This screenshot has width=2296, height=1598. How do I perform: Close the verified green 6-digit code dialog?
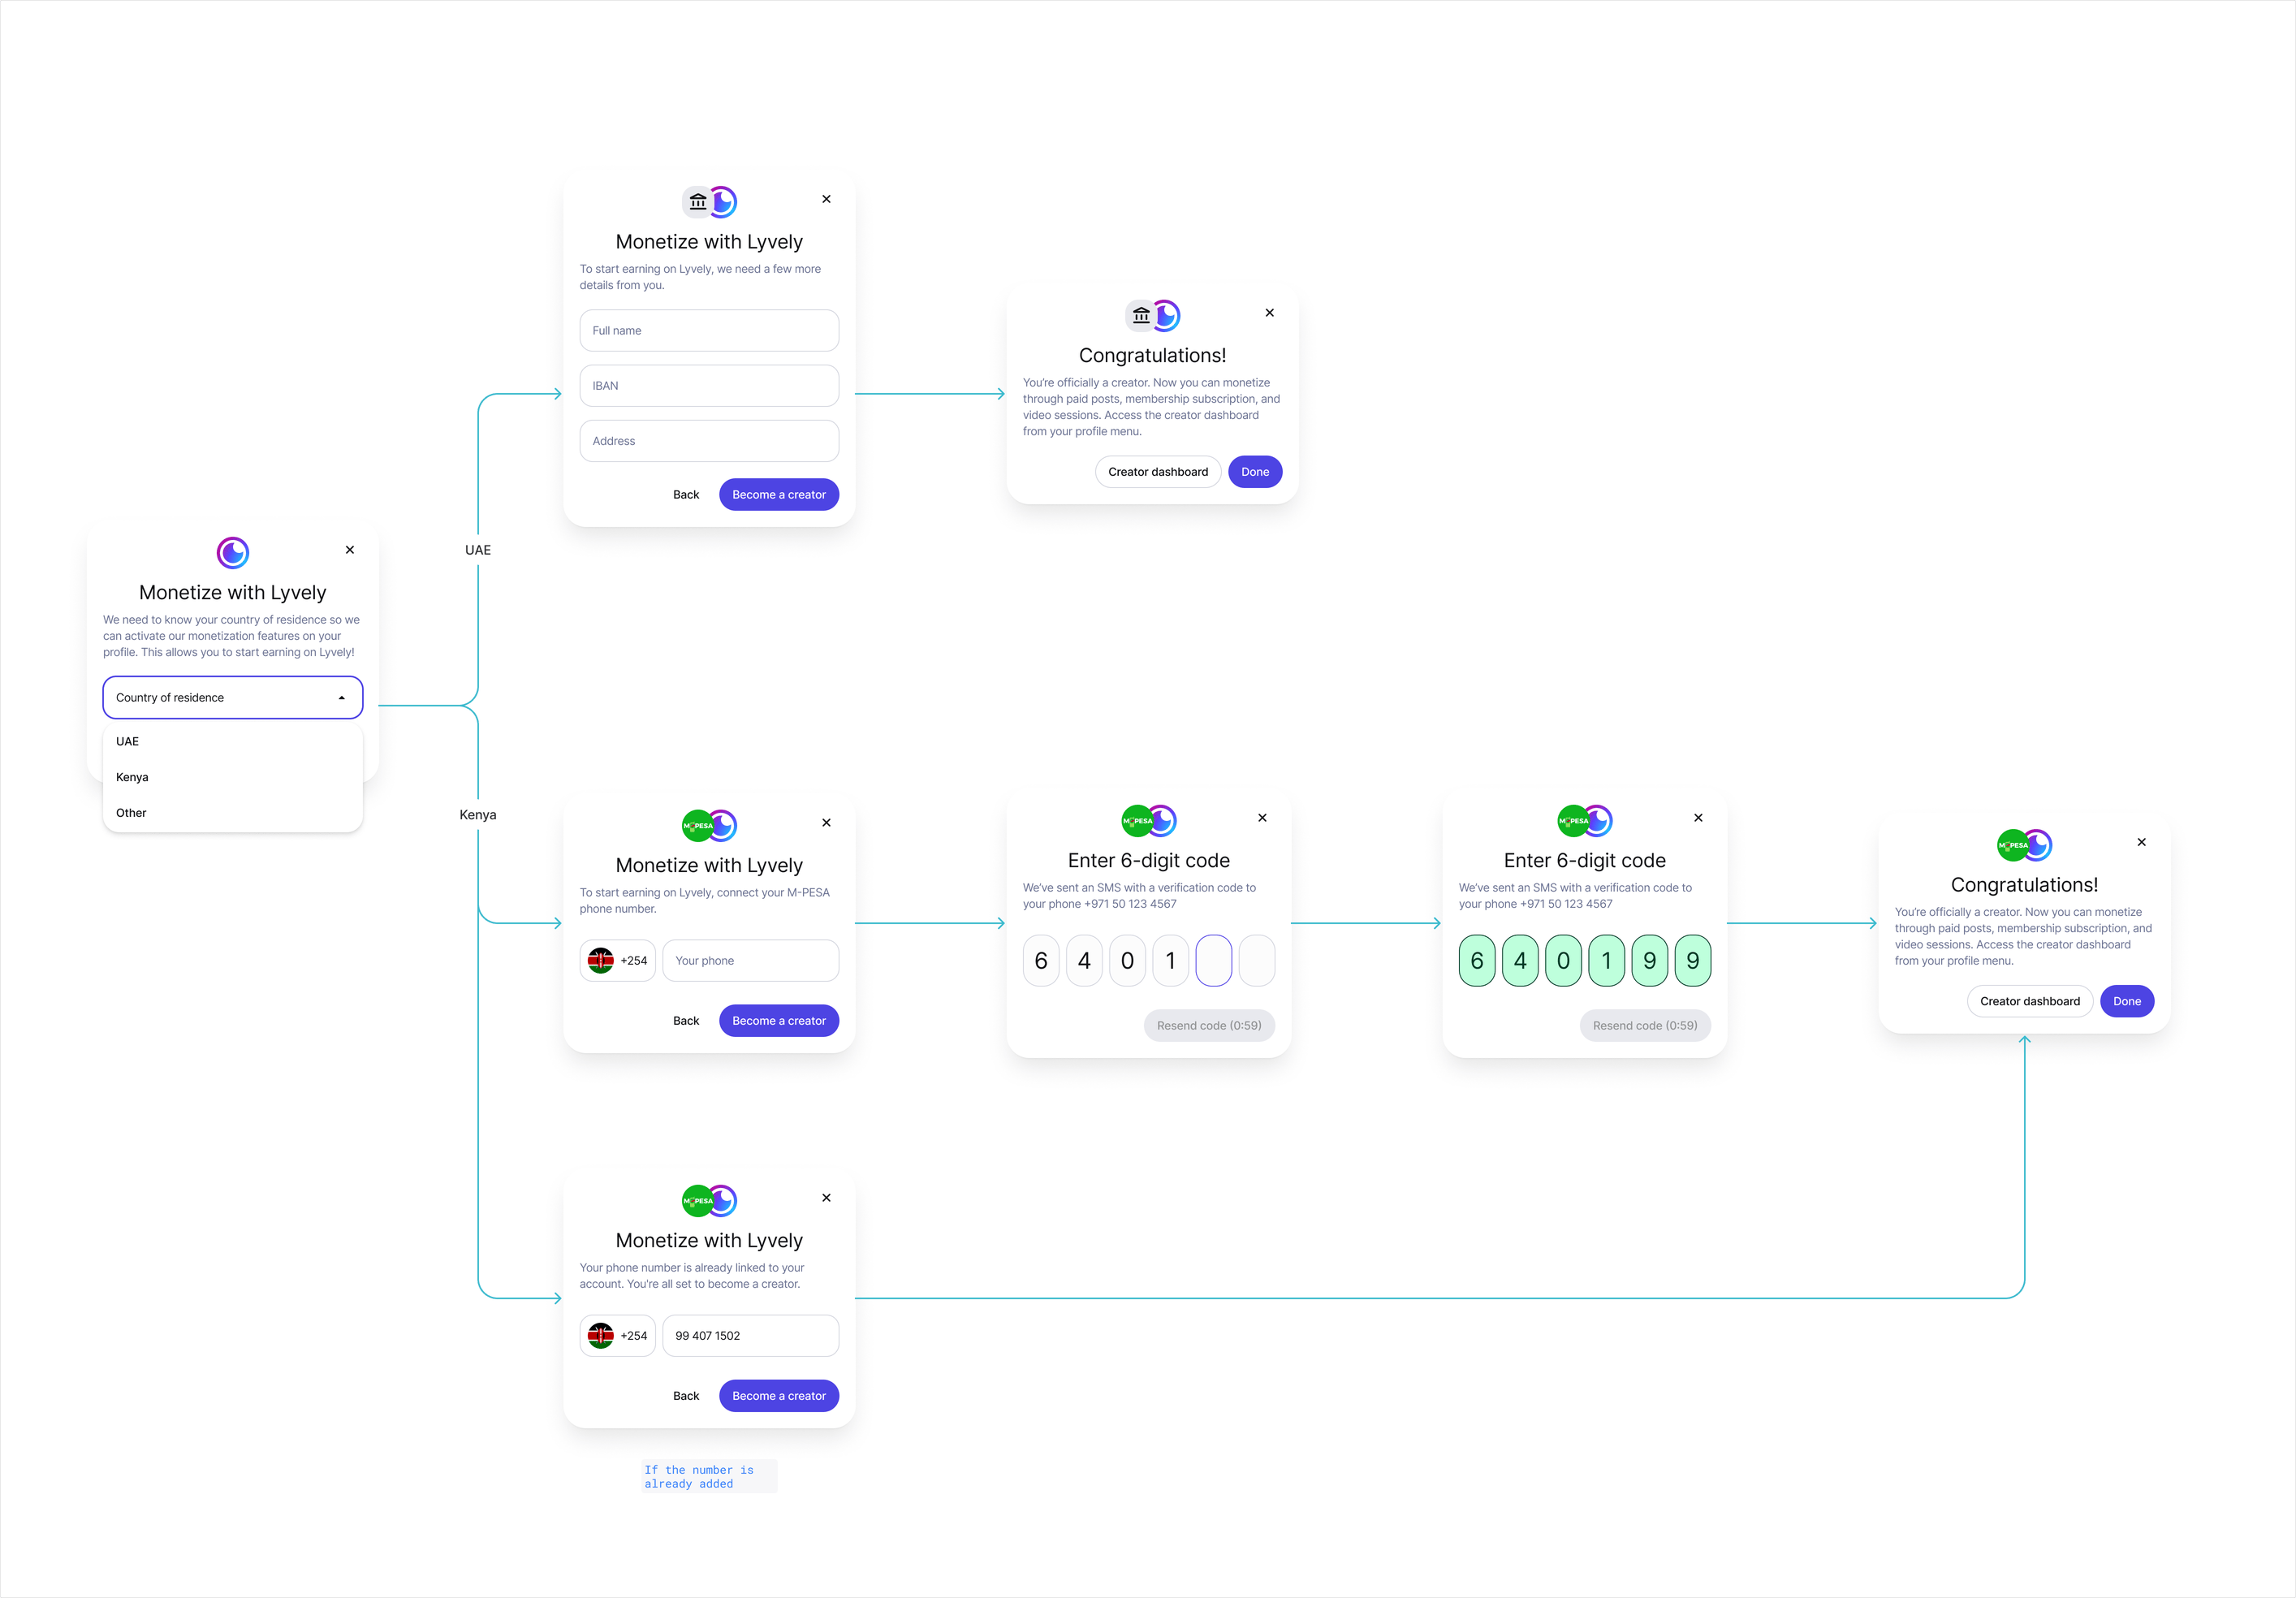tap(1698, 818)
